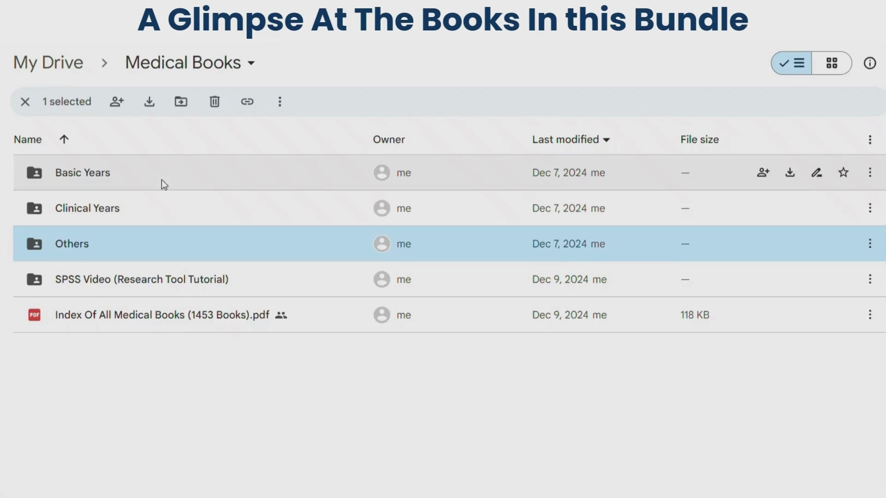Open more actions menu for Others folder
Screen dimensions: 886x498
point(869,243)
